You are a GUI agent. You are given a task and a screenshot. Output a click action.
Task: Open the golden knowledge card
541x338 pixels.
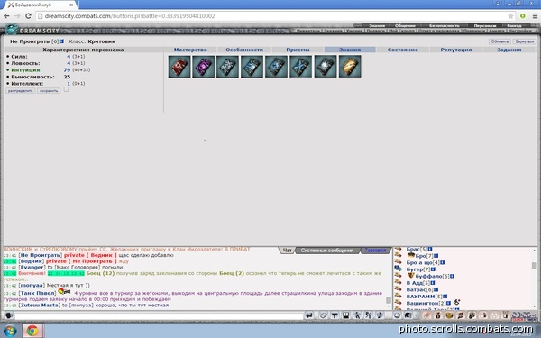(350, 66)
